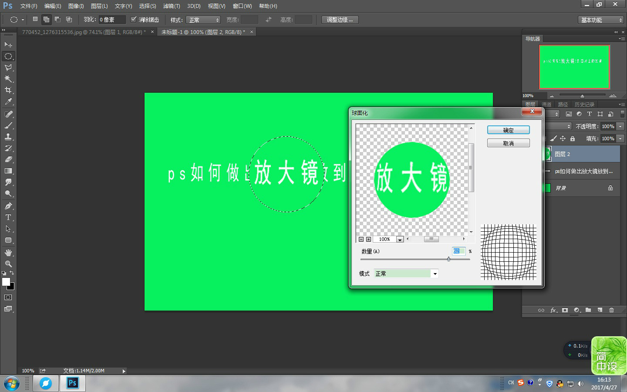Open the 文件(F) menu

coord(29,6)
